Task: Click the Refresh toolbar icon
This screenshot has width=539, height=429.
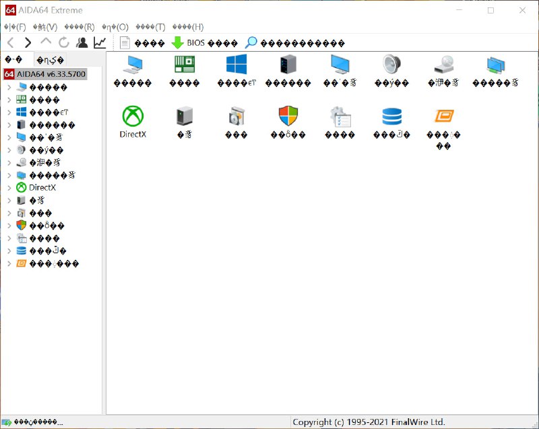Action: (x=64, y=43)
